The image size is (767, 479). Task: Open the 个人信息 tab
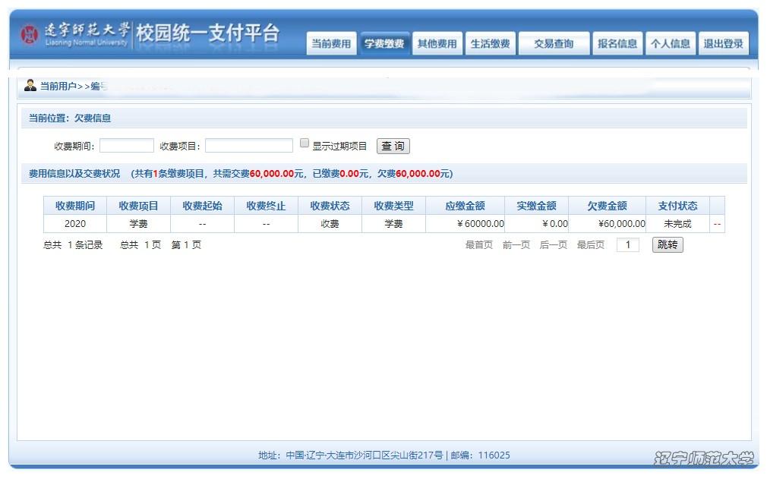pyautogui.click(x=670, y=44)
